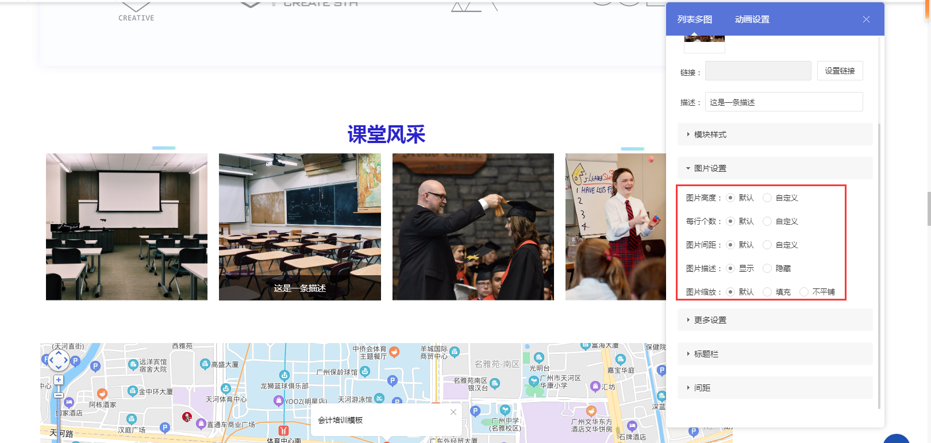Click the 广州文华东方酒店文华饼房 restaurant marker
Image resolution: width=931 pixels, height=443 pixels.
(591, 411)
